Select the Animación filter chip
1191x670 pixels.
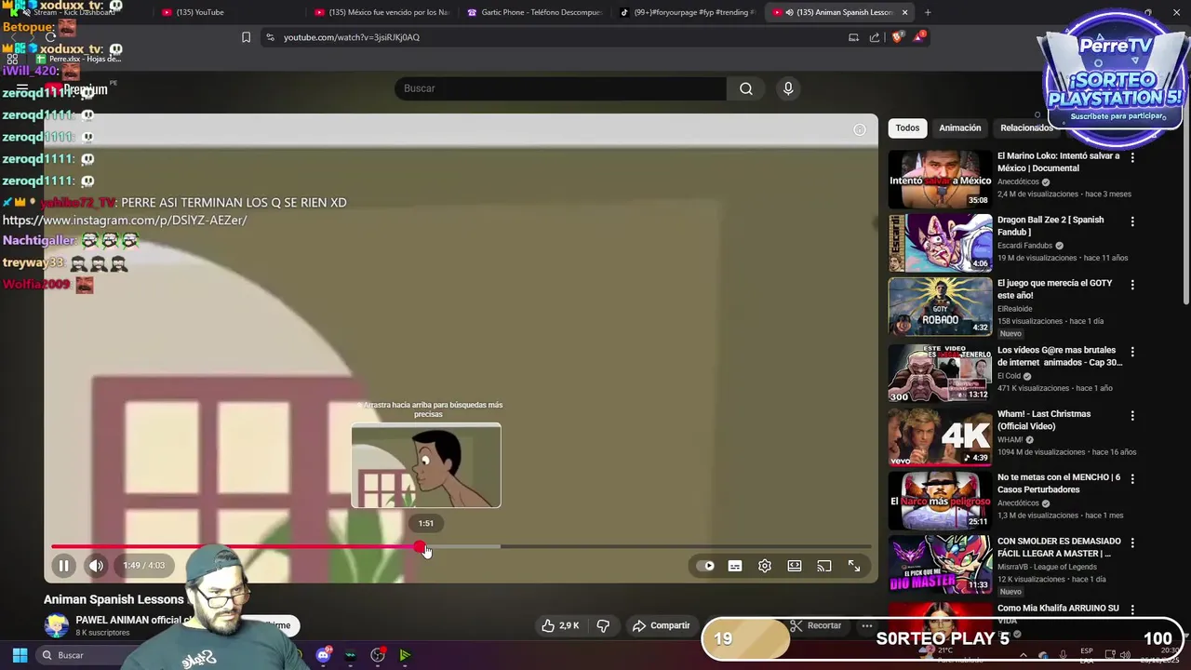click(x=959, y=128)
